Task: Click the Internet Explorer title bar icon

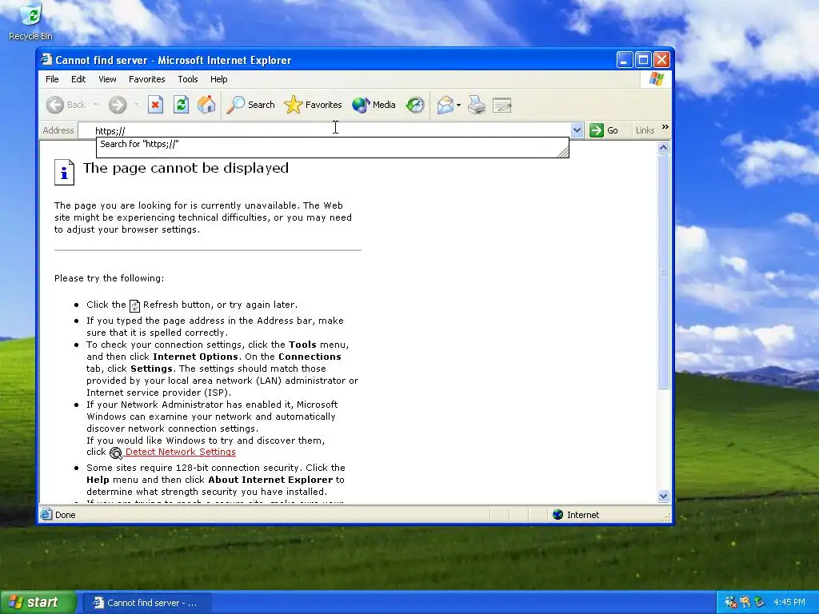Action: 46,59
